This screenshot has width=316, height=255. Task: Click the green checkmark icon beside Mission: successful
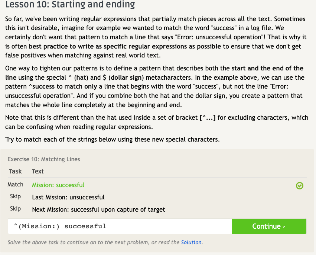pos(300,186)
